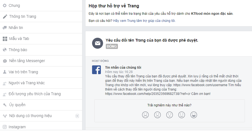Open Đối tượng yêu thích của Trang
This screenshot has height=131, width=252.
[x=41, y=94]
